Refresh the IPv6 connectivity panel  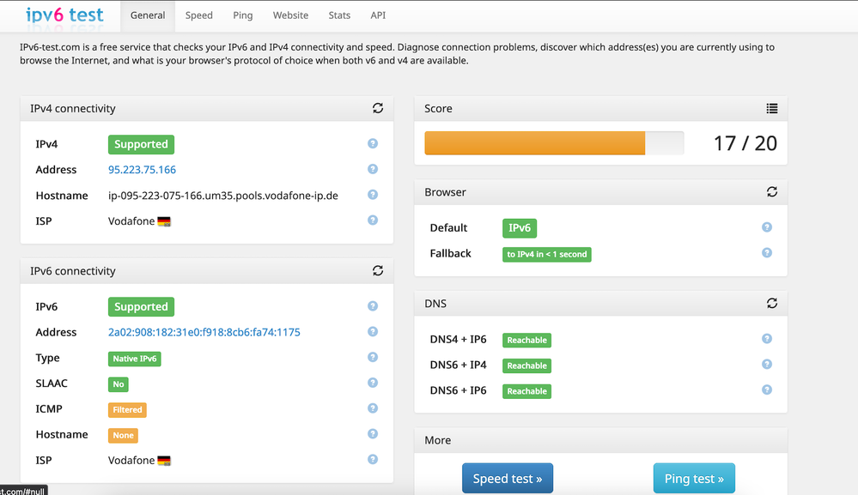[x=378, y=270]
